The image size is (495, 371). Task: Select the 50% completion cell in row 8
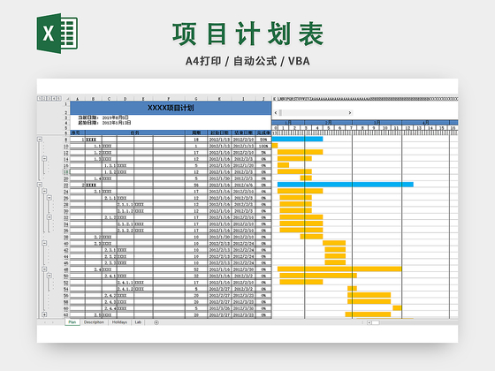coord(263,140)
